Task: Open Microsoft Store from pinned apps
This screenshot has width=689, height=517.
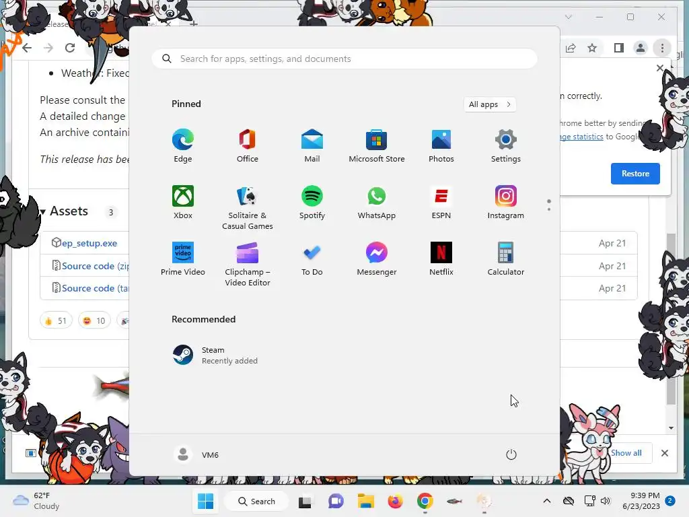Action: click(377, 146)
